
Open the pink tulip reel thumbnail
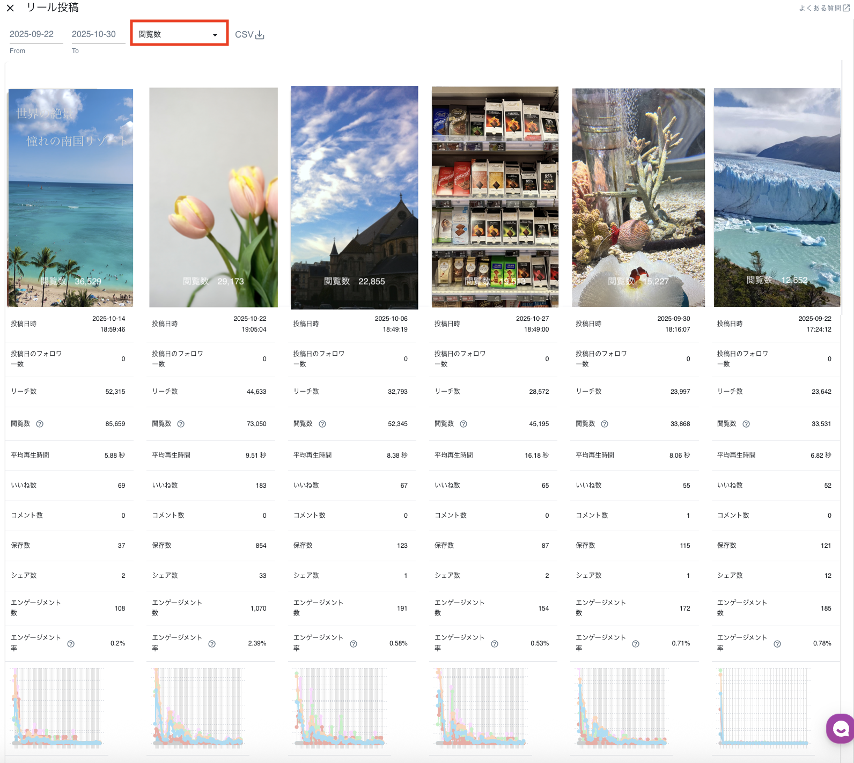tap(213, 197)
